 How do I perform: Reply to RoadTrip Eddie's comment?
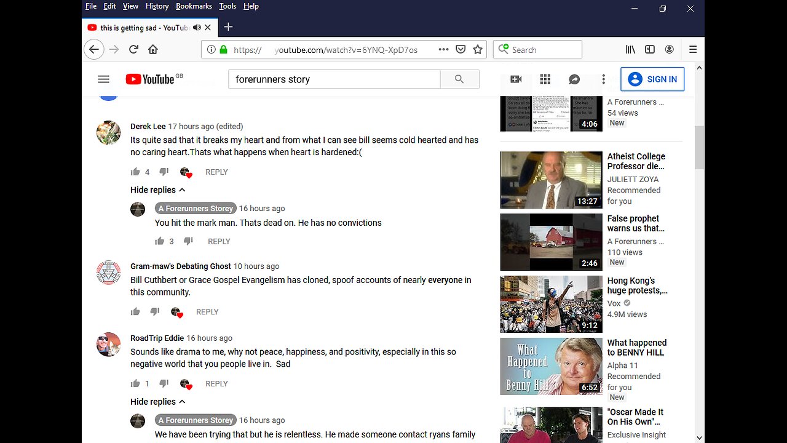216,384
